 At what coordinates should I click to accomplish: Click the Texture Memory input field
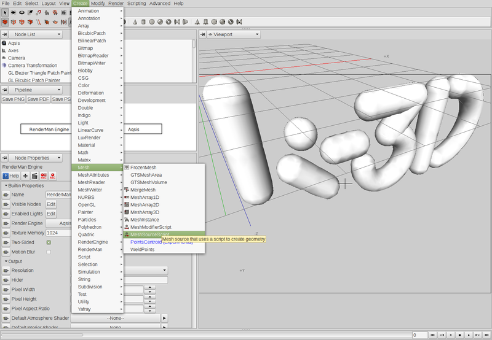(58, 233)
